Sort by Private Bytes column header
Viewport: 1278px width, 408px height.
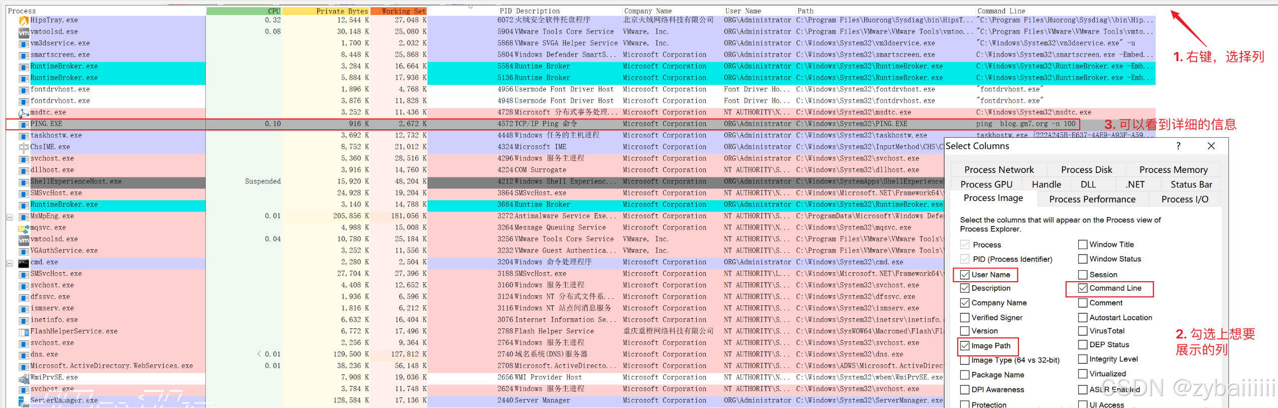click(x=326, y=11)
